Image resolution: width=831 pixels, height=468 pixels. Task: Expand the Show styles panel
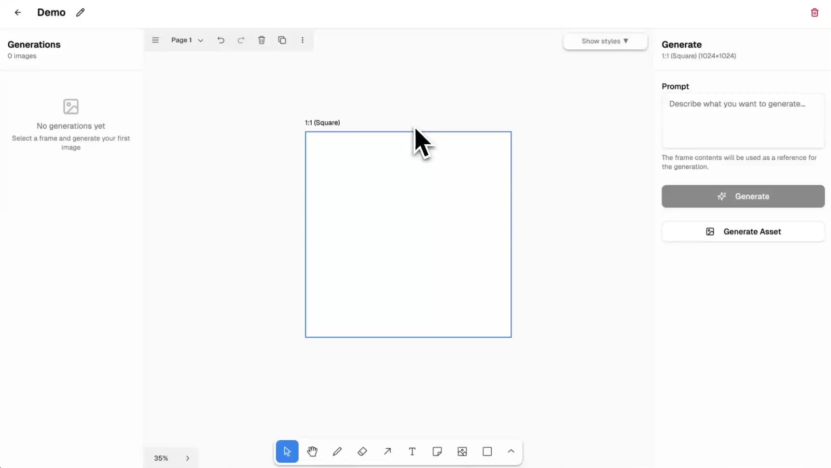[x=605, y=41]
